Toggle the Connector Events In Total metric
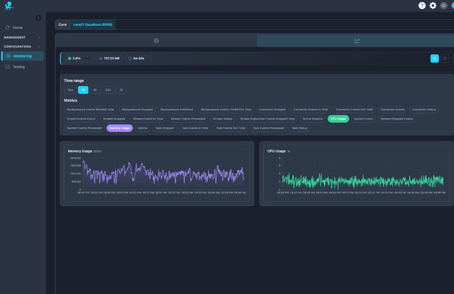The height and width of the screenshot is (294, 454). click(x=310, y=109)
